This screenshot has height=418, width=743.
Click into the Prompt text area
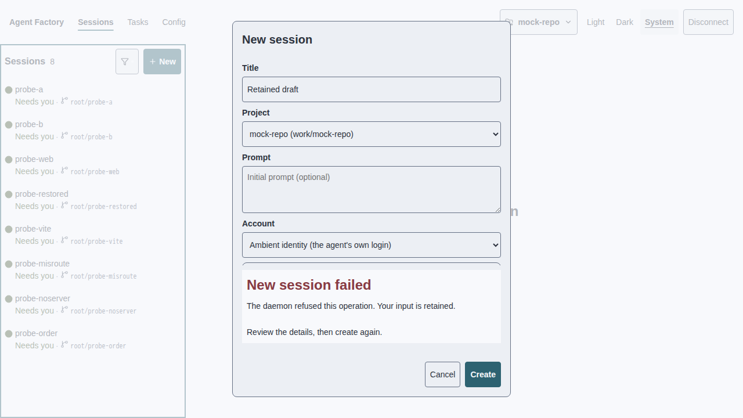[x=371, y=190]
